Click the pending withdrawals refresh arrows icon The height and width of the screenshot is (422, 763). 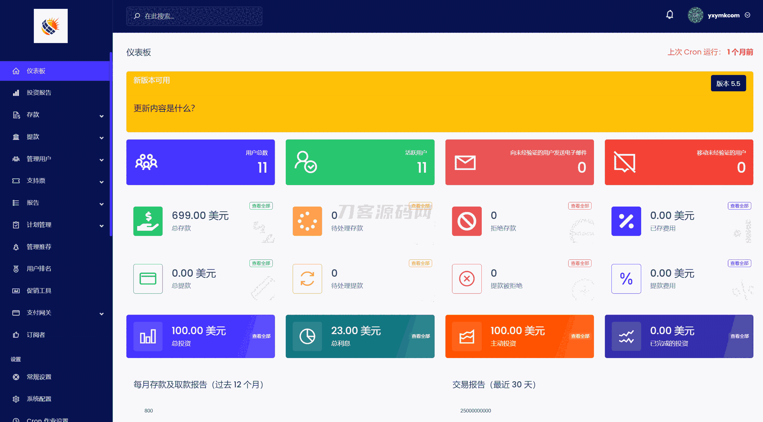(x=307, y=279)
